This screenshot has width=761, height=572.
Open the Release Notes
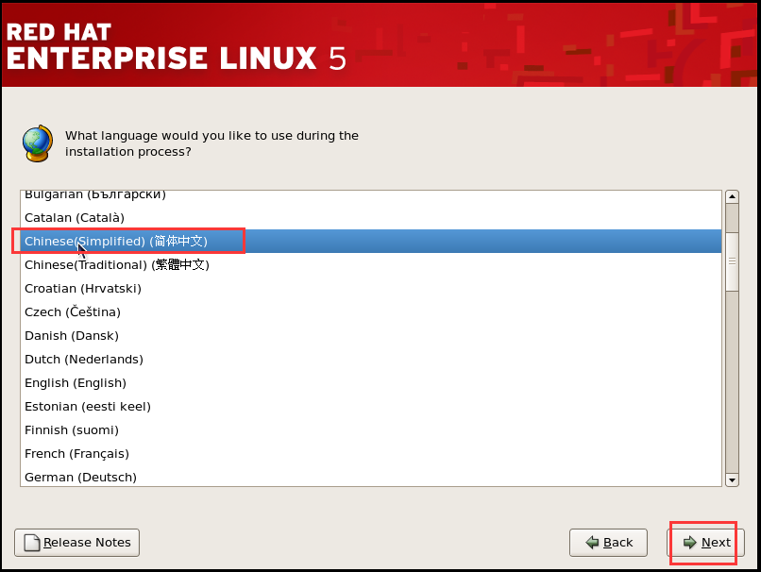[x=76, y=543]
